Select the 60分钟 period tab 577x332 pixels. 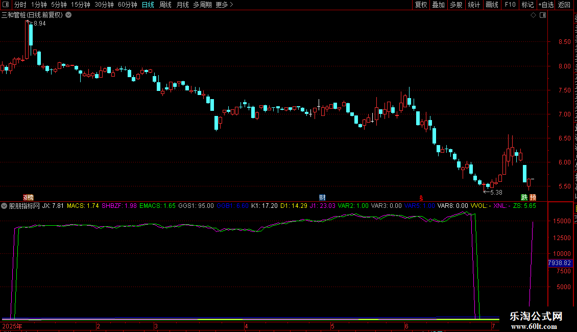click(127, 5)
